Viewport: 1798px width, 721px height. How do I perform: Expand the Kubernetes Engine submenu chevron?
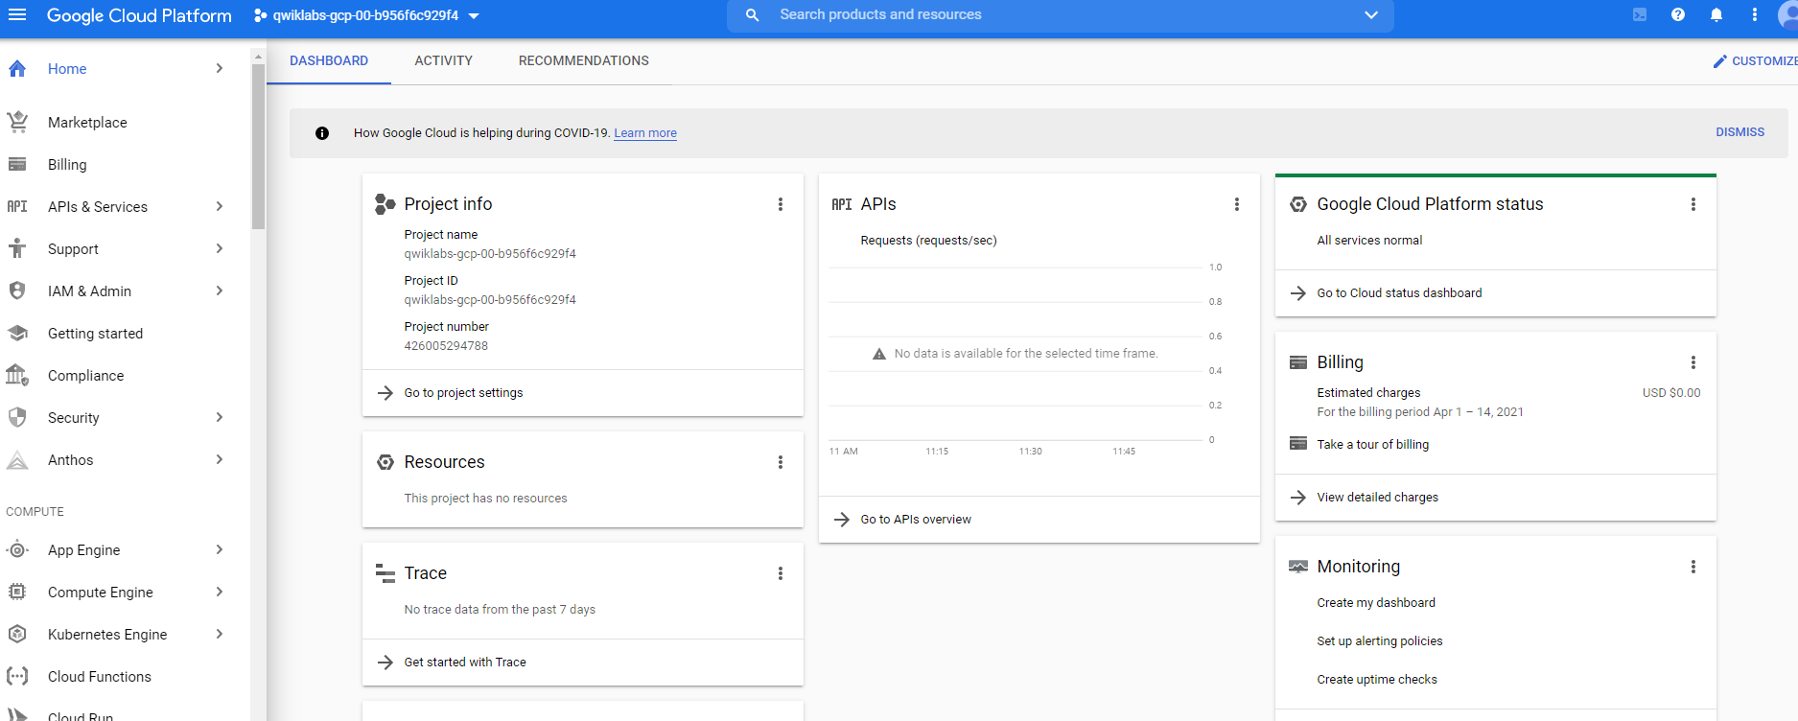[x=220, y=634]
